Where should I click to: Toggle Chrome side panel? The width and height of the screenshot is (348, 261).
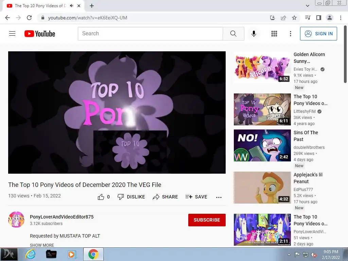tap(319, 18)
